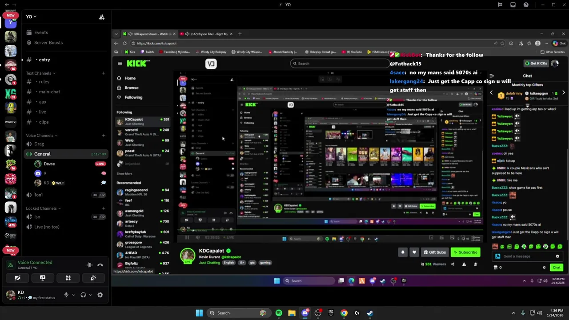This screenshot has height=320, width=569.
Task: Open the user settings gear
Action: coord(100,295)
